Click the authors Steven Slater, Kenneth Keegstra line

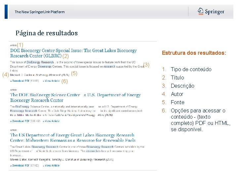(x=62, y=160)
